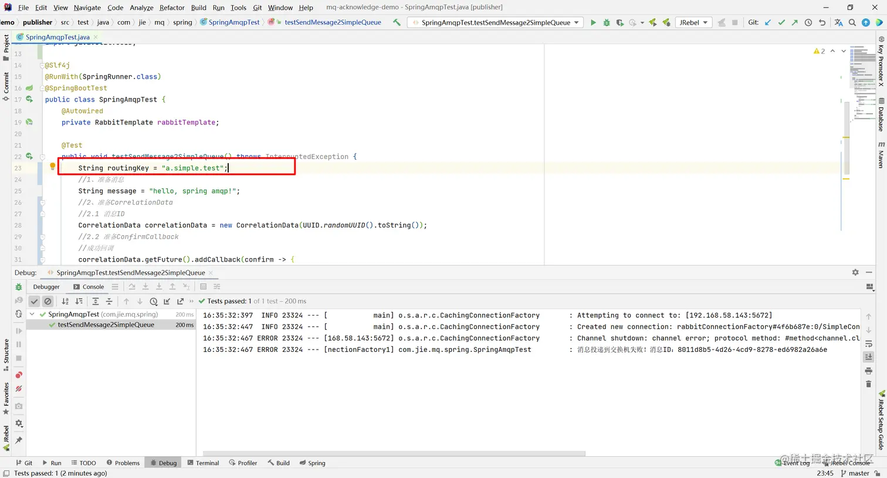Open the File menu
887x478 pixels.
pos(23,8)
